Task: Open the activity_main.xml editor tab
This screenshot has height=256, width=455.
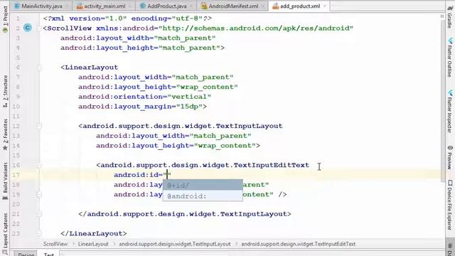Action: (105, 6)
